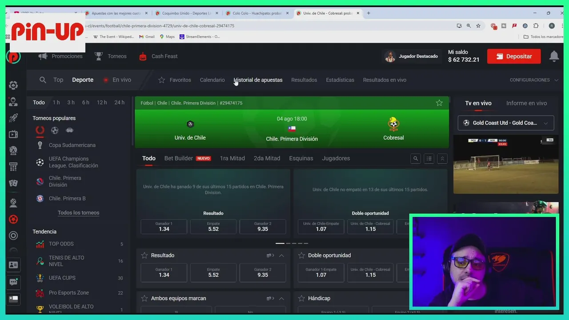Screen dimensions: 569x320
Task: Open the playing cards sidebar icon
Action: coord(13,183)
